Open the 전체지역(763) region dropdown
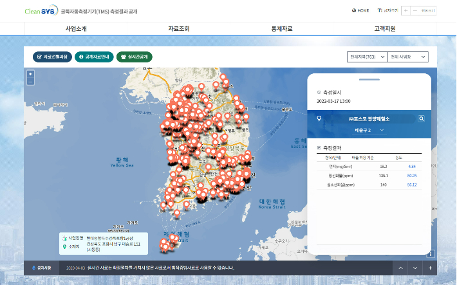The height and width of the screenshot is (285, 457). pyautogui.click(x=366, y=57)
